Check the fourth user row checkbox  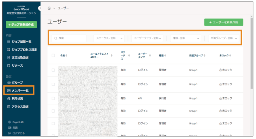pyautogui.click(x=53, y=111)
